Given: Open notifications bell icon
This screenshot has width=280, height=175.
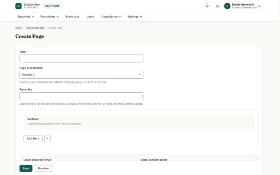Looking at the screenshot, I should (207, 6).
